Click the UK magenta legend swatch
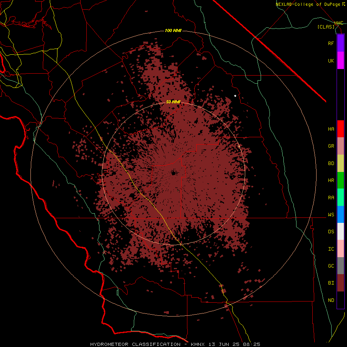 point(340,61)
